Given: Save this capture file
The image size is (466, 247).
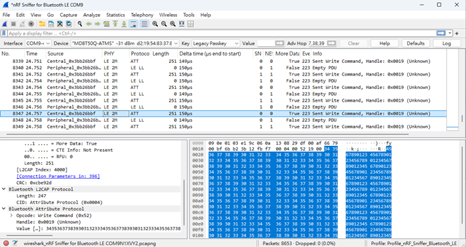Looking at the screenshot, I should [51, 24].
